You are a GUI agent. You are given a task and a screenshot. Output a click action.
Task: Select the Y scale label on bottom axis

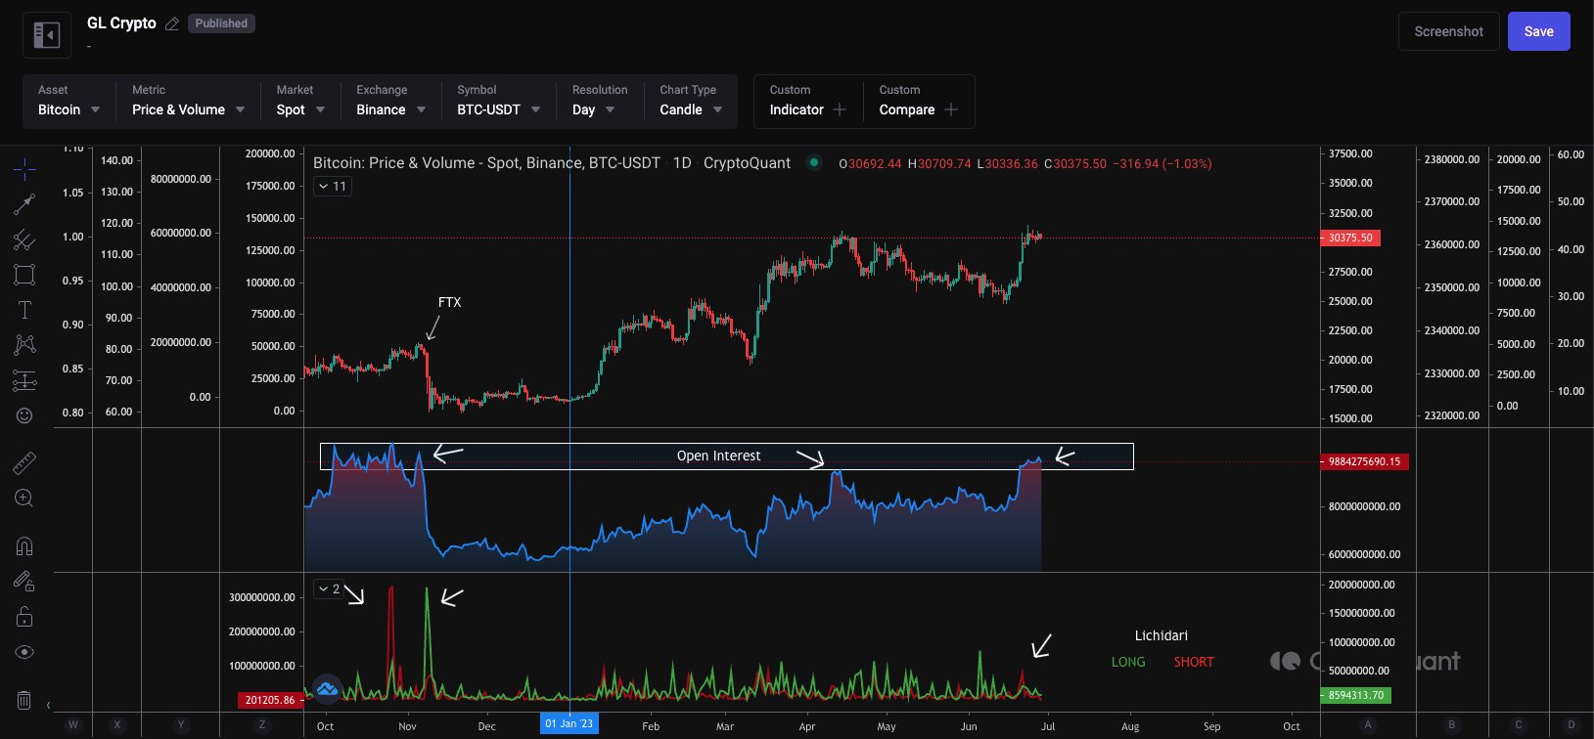(180, 725)
